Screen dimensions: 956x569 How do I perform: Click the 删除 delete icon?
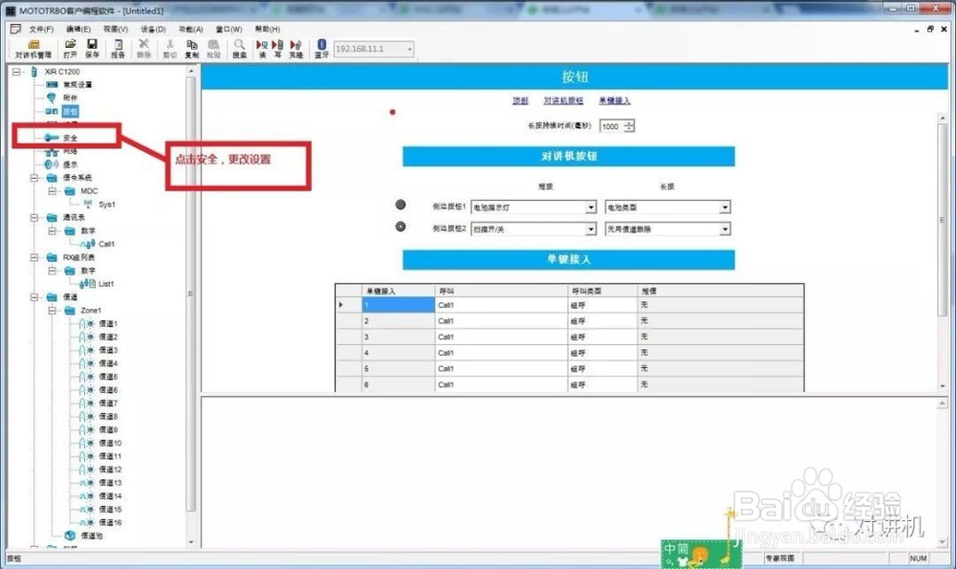click(144, 49)
